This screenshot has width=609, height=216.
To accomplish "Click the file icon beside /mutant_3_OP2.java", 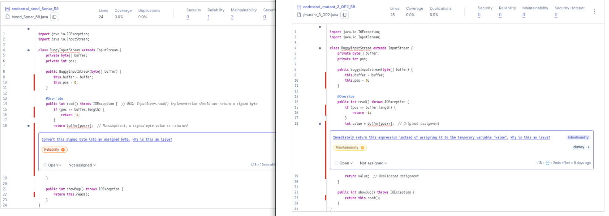I will pos(299,15).
